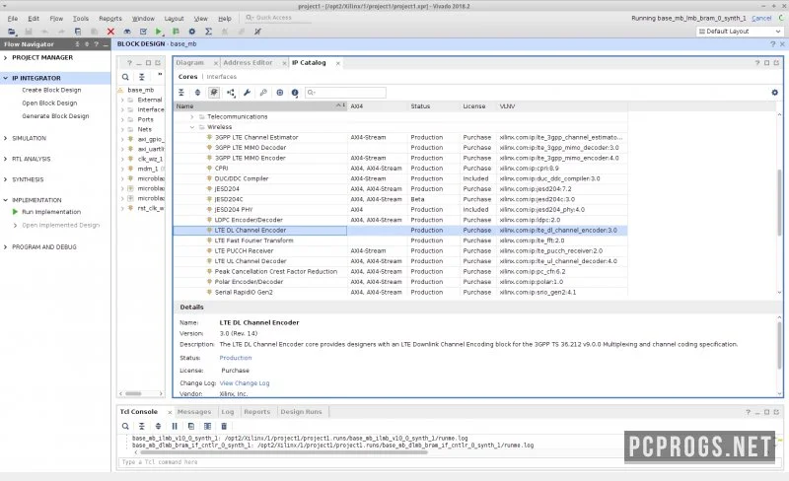Copy Tcl Console contents icon
The height and width of the screenshot is (481, 789).
click(x=191, y=426)
